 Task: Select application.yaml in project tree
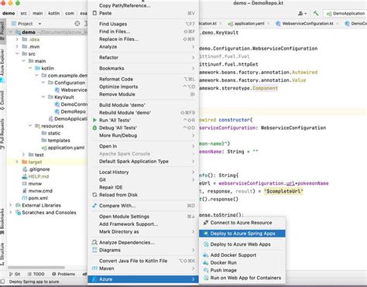tap(63, 148)
